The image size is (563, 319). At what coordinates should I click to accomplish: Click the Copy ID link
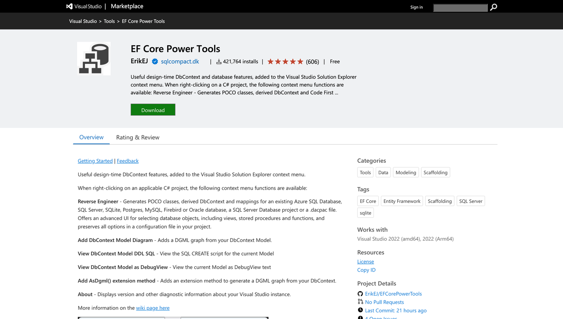tap(366, 270)
